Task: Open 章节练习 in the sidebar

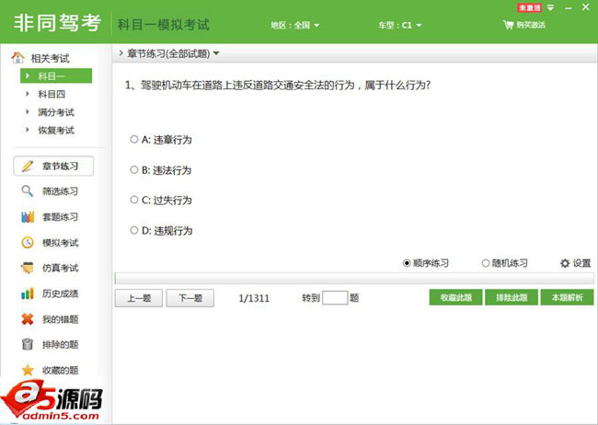Action: 53,166
